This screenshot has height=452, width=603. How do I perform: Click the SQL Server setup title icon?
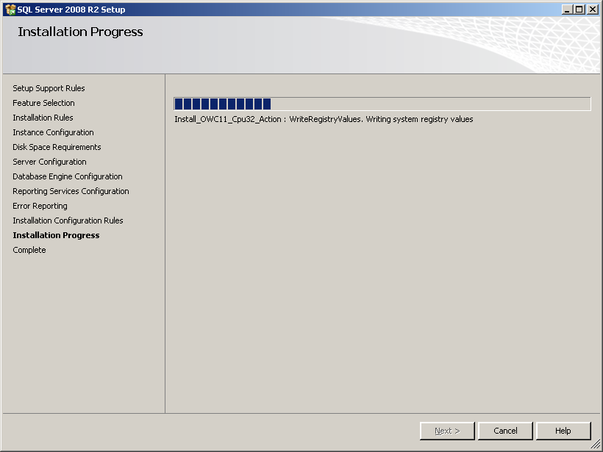coord(10,10)
